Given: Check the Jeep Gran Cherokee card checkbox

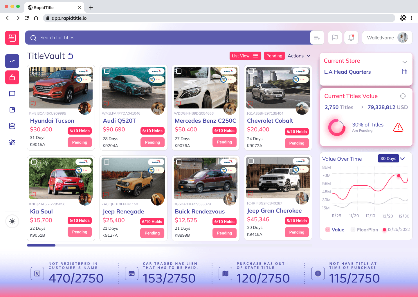Looking at the screenshot, I should coord(251,161).
